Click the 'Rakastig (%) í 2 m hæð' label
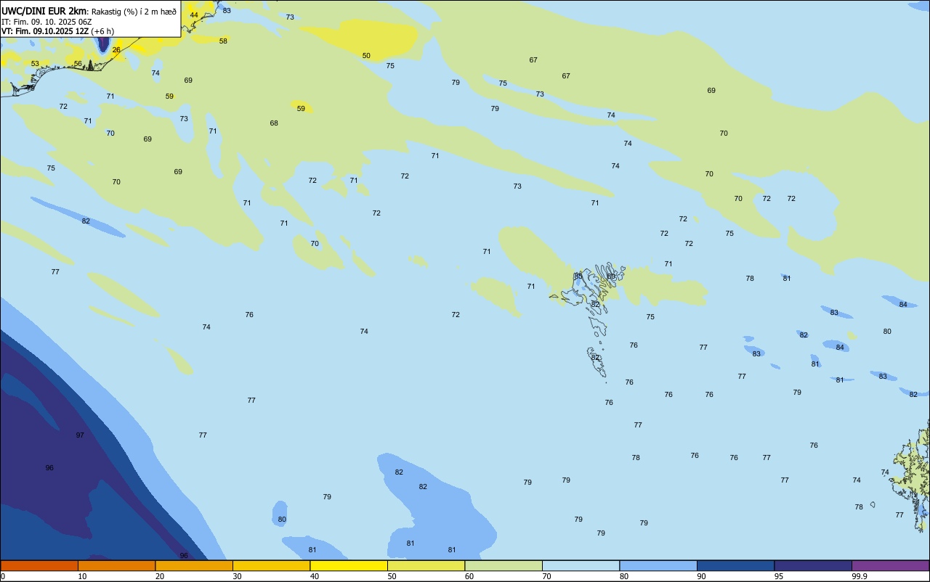The height and width of the screenshot is (582, 930). coord(134,12)
